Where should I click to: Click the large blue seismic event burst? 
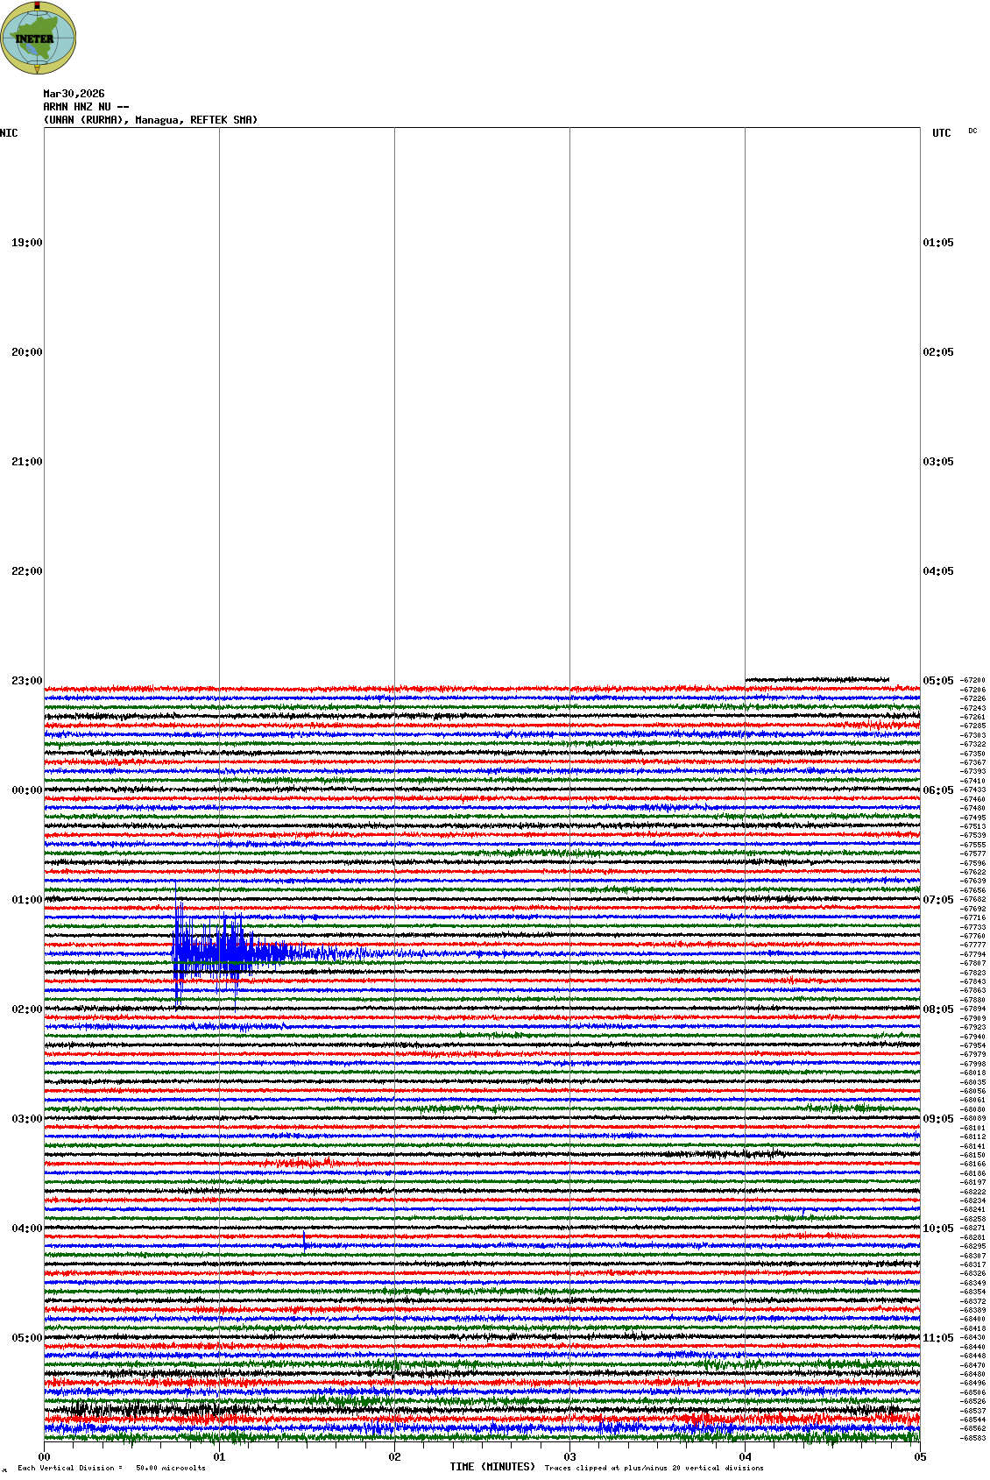219,952
